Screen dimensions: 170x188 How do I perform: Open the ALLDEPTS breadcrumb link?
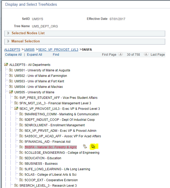[x=12, y=50]
